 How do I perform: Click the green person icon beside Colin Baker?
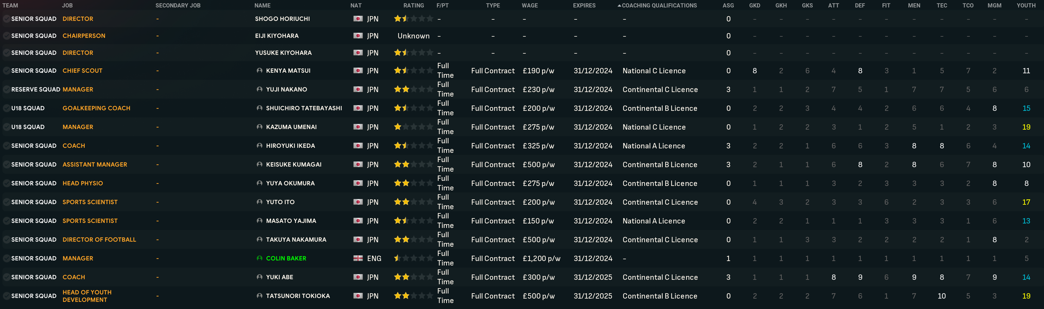(x=259, y=258)
